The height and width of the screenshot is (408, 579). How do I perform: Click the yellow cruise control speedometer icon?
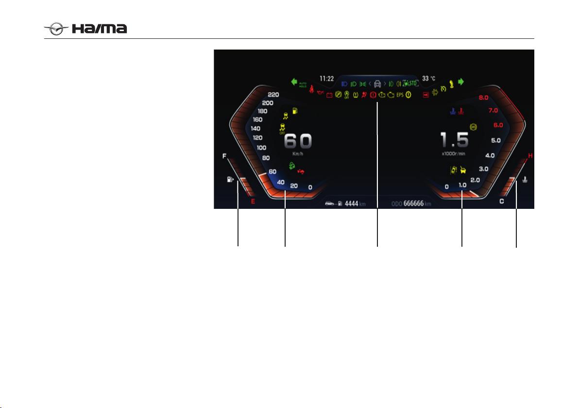coord(443,89)
